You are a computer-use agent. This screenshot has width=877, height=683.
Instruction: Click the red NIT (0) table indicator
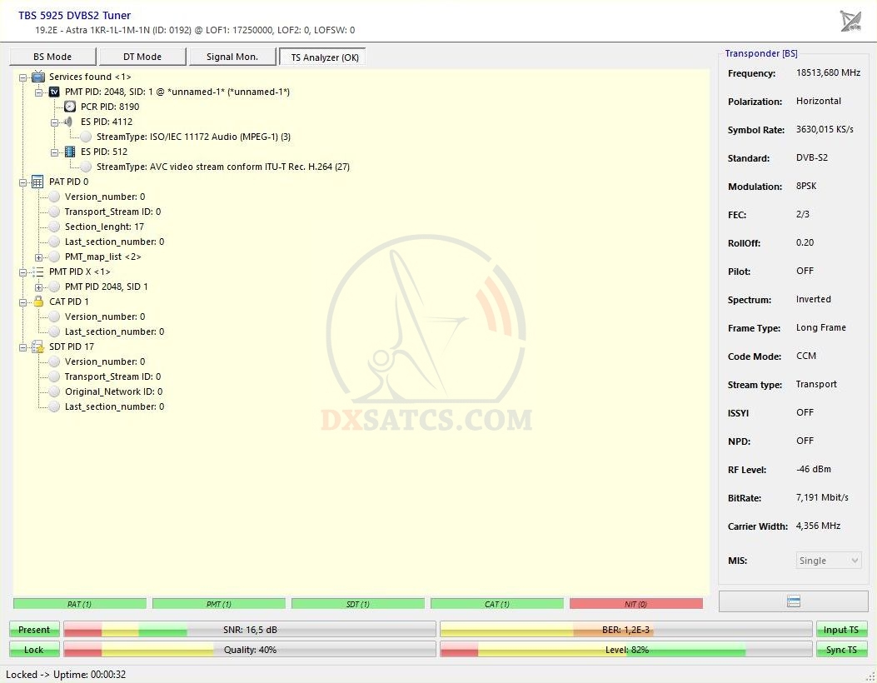[635, 604]
